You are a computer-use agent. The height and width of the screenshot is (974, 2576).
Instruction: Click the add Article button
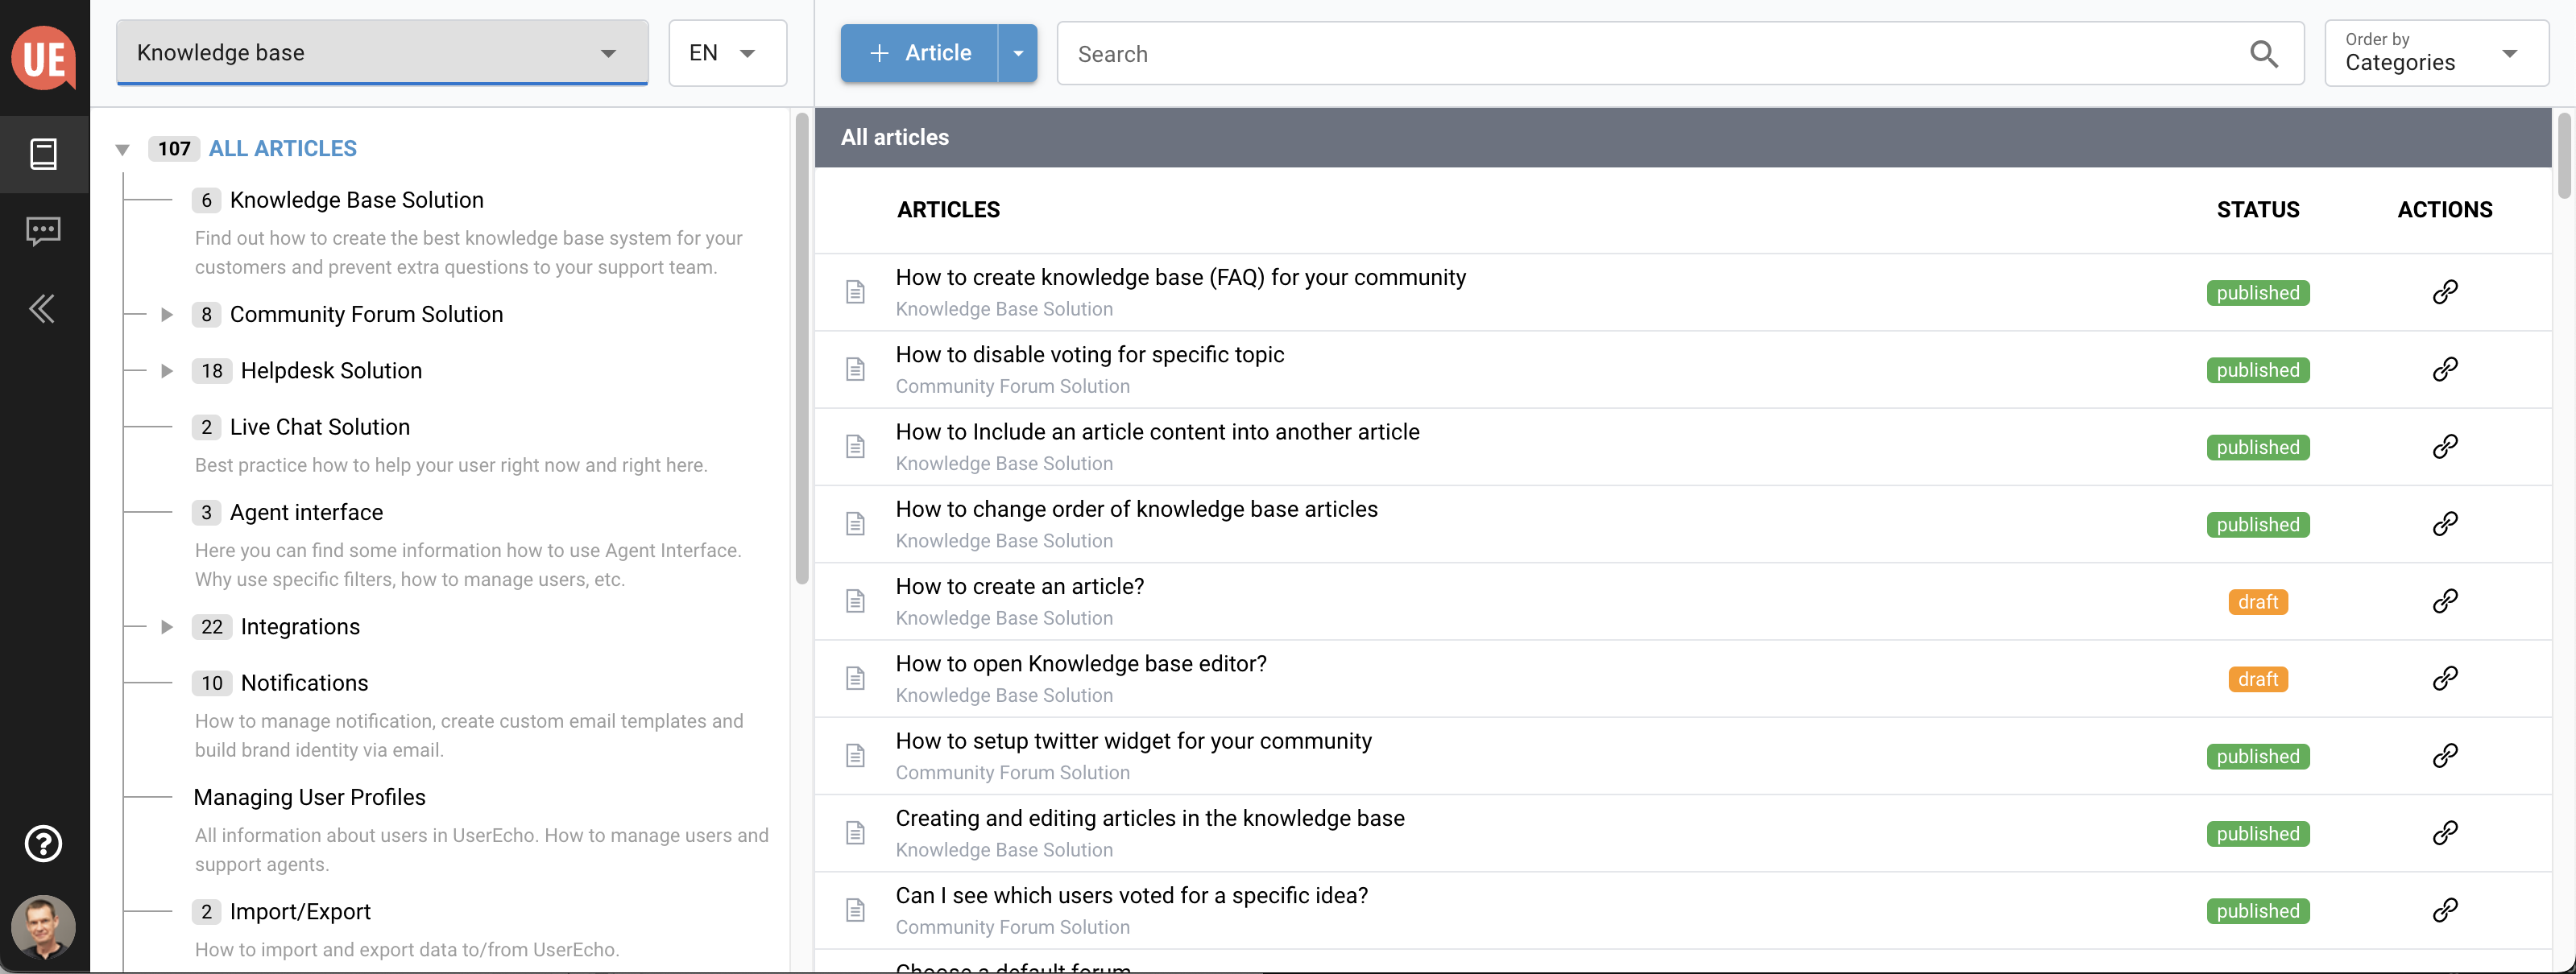919,53
